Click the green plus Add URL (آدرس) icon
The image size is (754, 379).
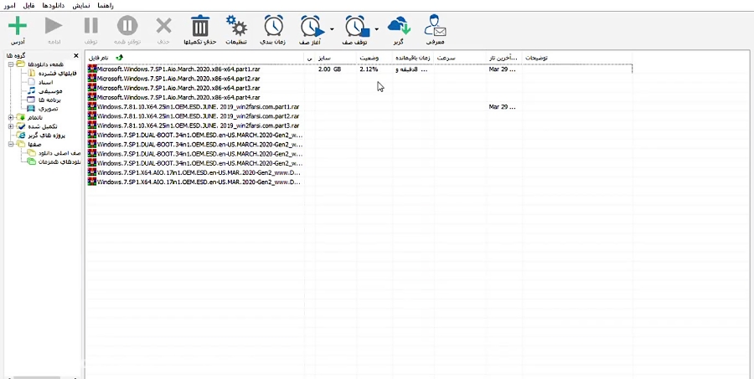pos(18,26)
